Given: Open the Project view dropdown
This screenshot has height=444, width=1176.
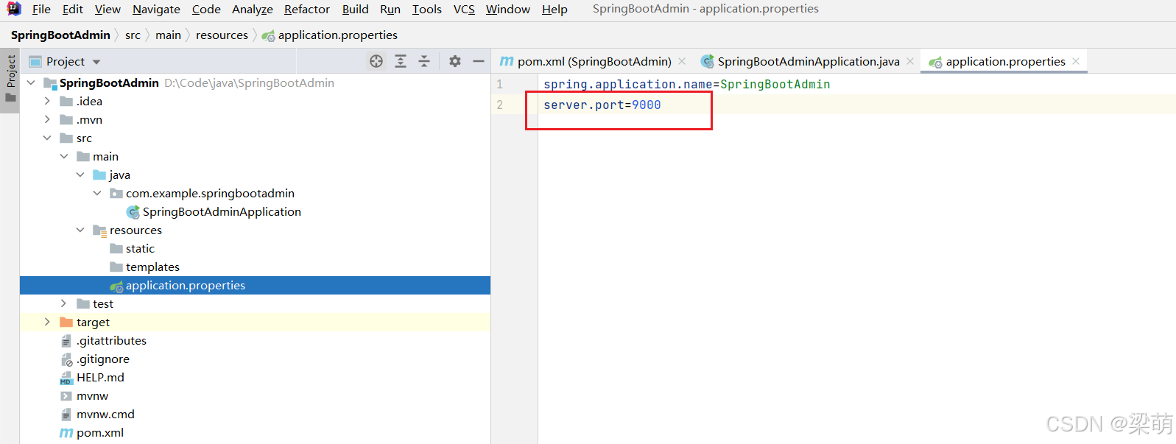Looking at the screenshot, I should (x=96, y=62).
